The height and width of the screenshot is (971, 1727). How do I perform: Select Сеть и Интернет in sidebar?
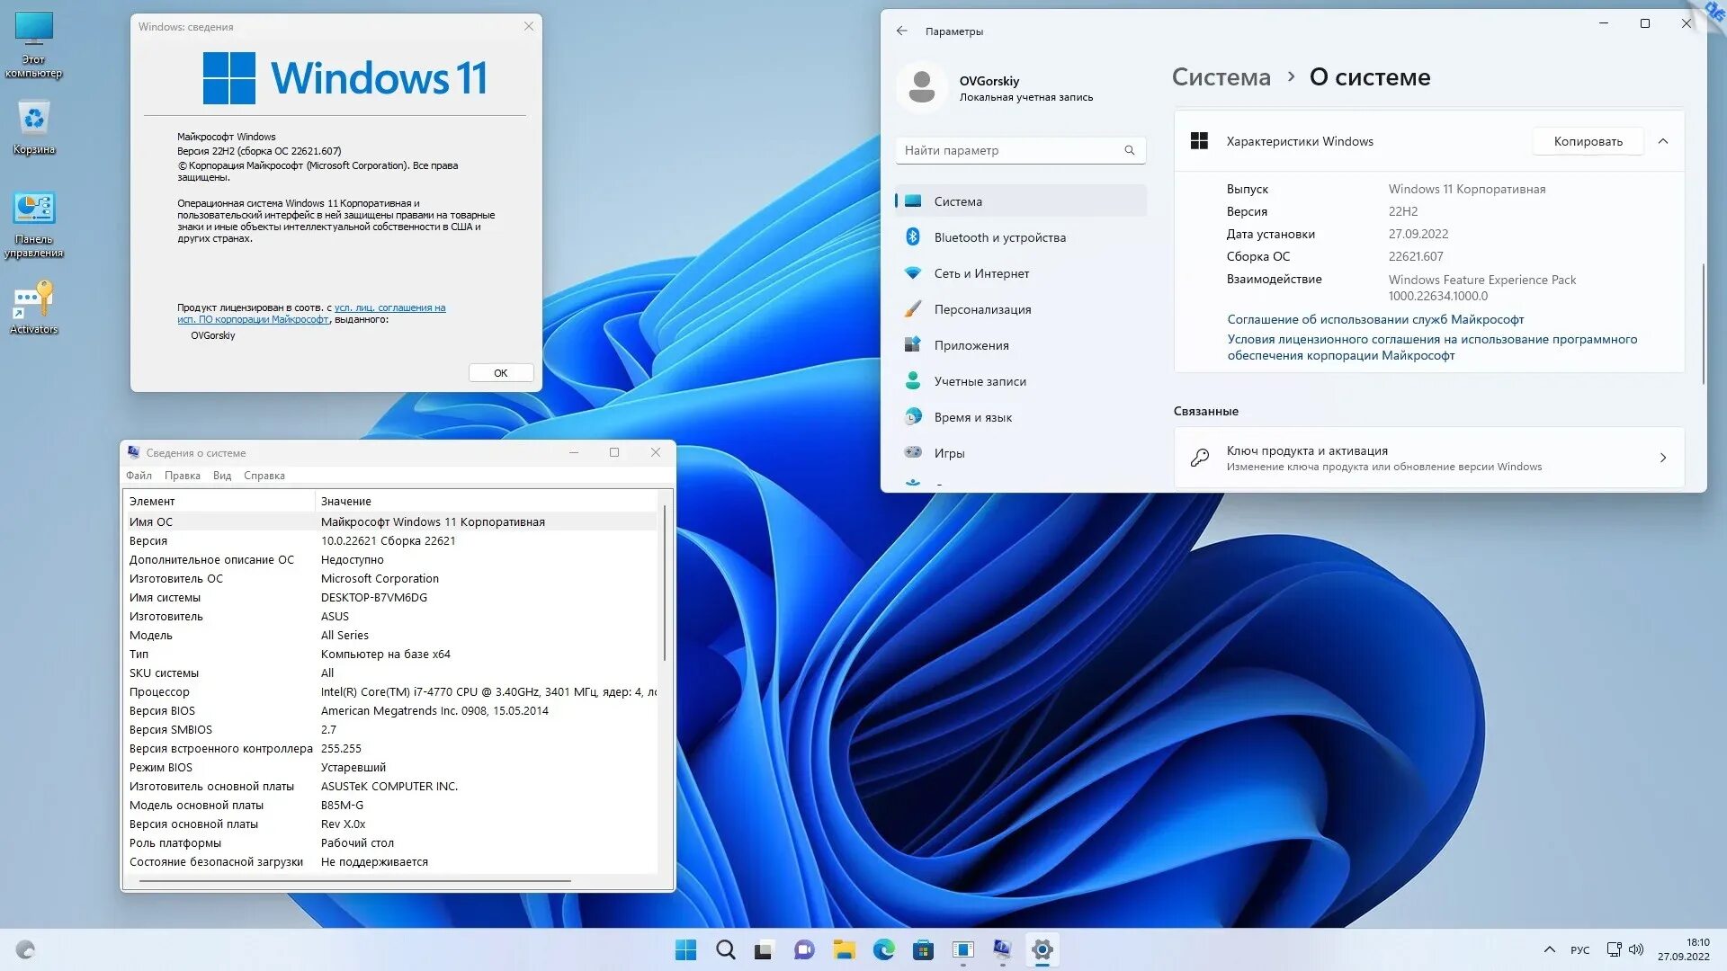click(1021, 273)
